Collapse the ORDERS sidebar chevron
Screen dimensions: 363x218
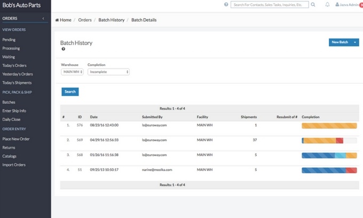coord(43,18)
